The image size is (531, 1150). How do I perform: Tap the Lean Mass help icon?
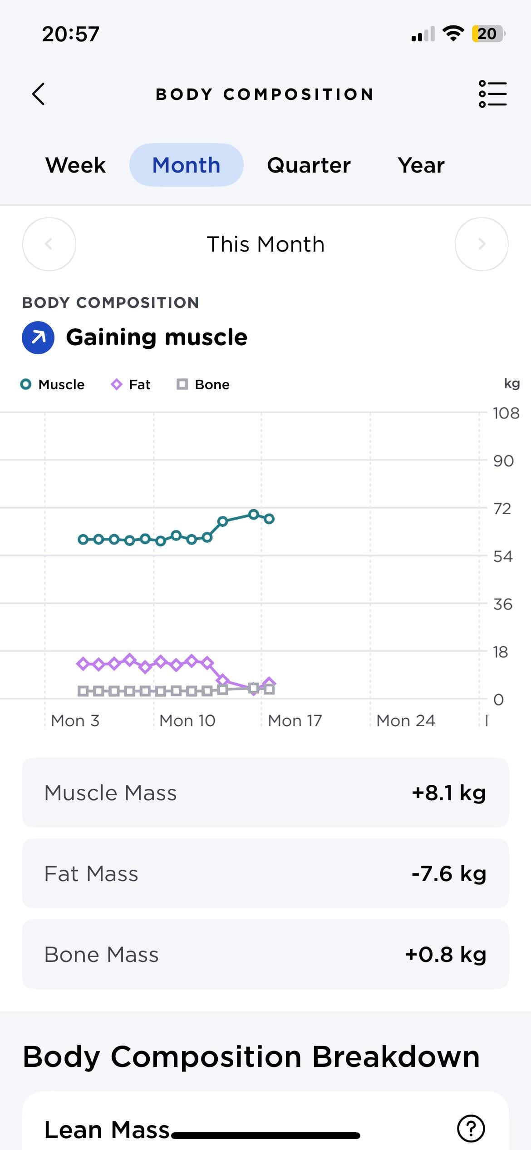tap(471, 1128)
